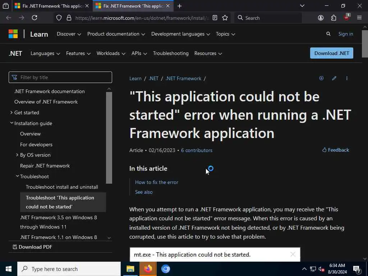368x276 pixels.
Task: Click the Microsoft logo
Action: pyautogui.click(x=13, y=34)
